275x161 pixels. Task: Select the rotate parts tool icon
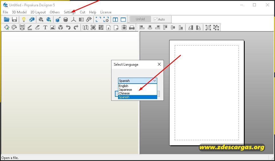(14, 27)
